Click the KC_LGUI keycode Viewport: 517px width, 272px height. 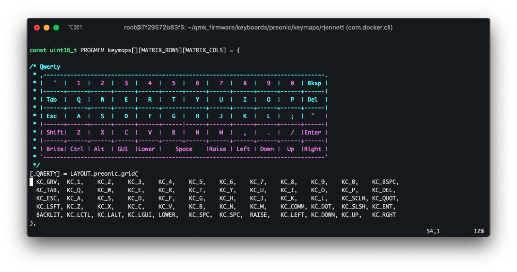click(x=141, y=215)
